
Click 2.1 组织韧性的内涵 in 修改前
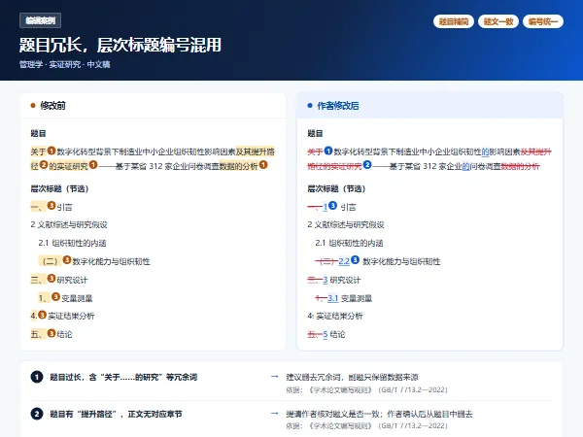tap(72, 243)
